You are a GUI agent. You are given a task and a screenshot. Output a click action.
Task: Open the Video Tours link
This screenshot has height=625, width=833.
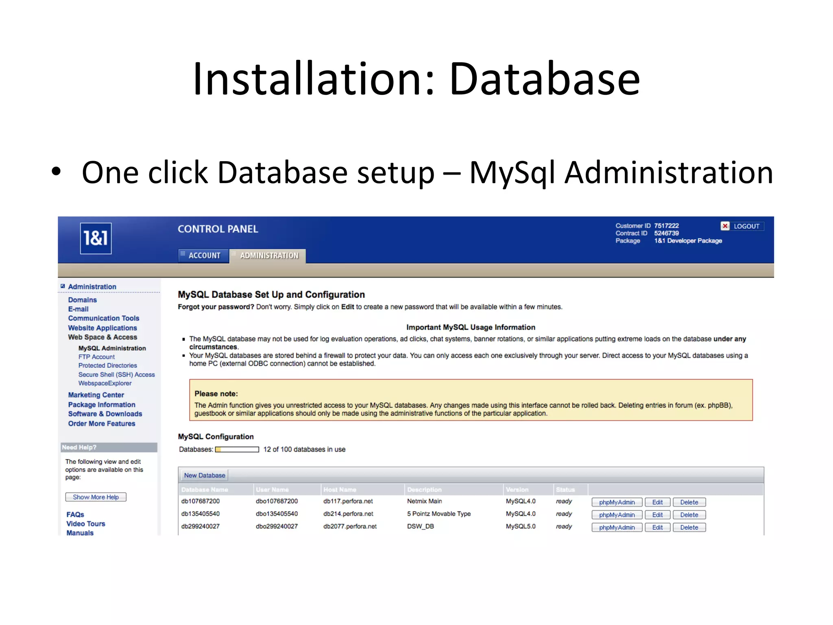tap(85, 524)
